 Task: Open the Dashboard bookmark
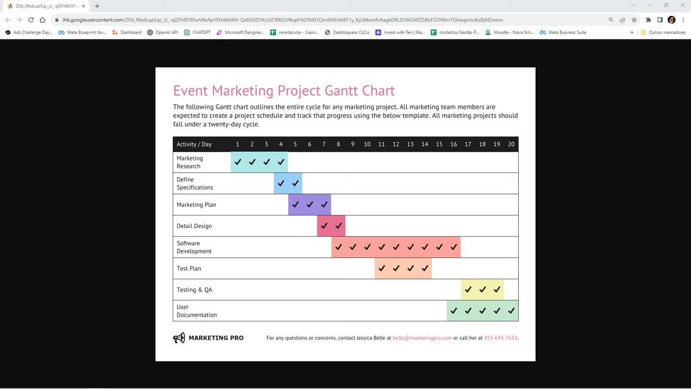click(x=126, y=32)
